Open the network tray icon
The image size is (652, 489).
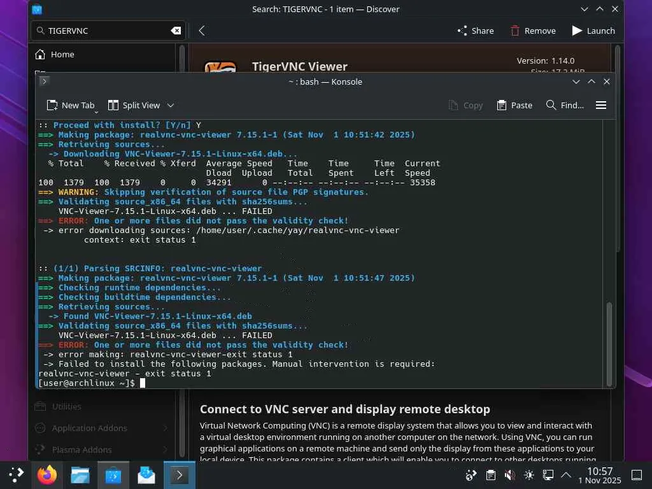coord(548,475)
